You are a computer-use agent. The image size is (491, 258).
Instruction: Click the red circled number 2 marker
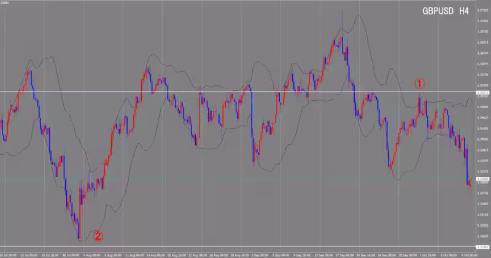point(98,235)
